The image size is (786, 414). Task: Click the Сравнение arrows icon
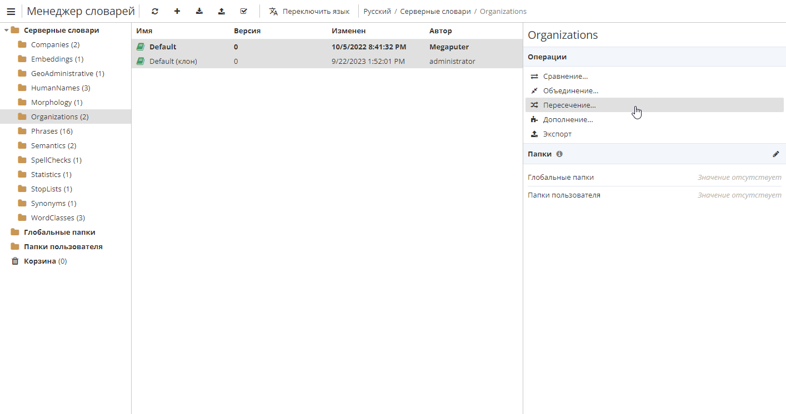pyautogui.click(x=534, y=76)
